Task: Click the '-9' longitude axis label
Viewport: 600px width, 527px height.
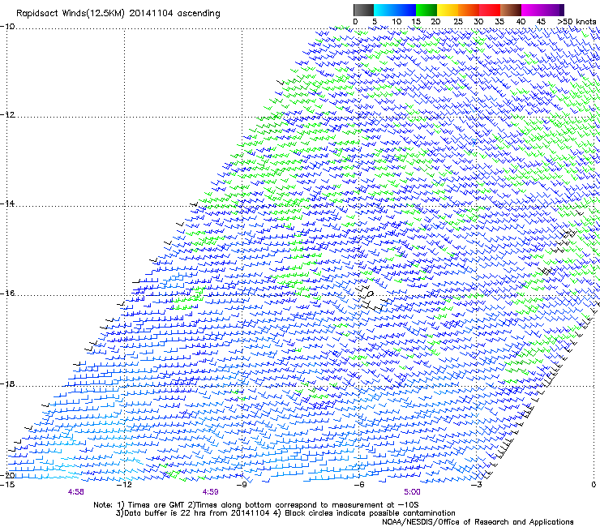Action: (x=242, y=485)
